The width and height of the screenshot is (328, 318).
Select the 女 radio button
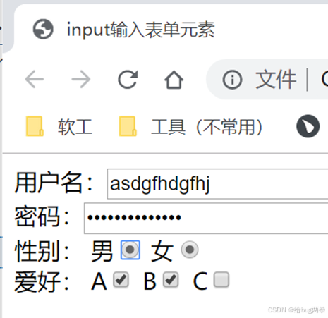pyautogui.click(x=190, y=250)
